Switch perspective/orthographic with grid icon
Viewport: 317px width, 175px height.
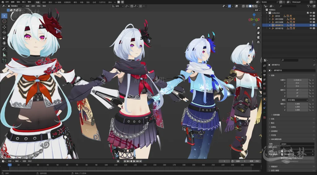point(258,42)
